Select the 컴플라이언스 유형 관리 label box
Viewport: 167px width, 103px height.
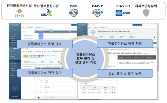pos(45,44)
